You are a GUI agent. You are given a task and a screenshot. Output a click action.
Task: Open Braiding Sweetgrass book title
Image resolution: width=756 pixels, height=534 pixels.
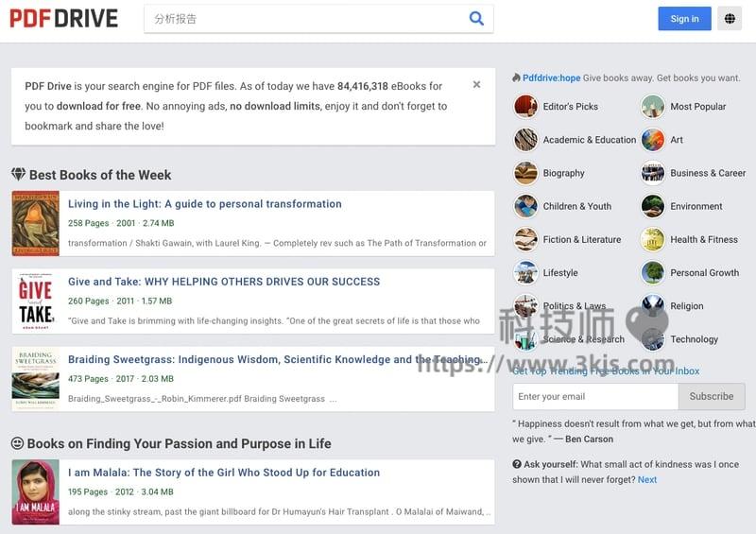pyautogui.click(x=277, y=359)
